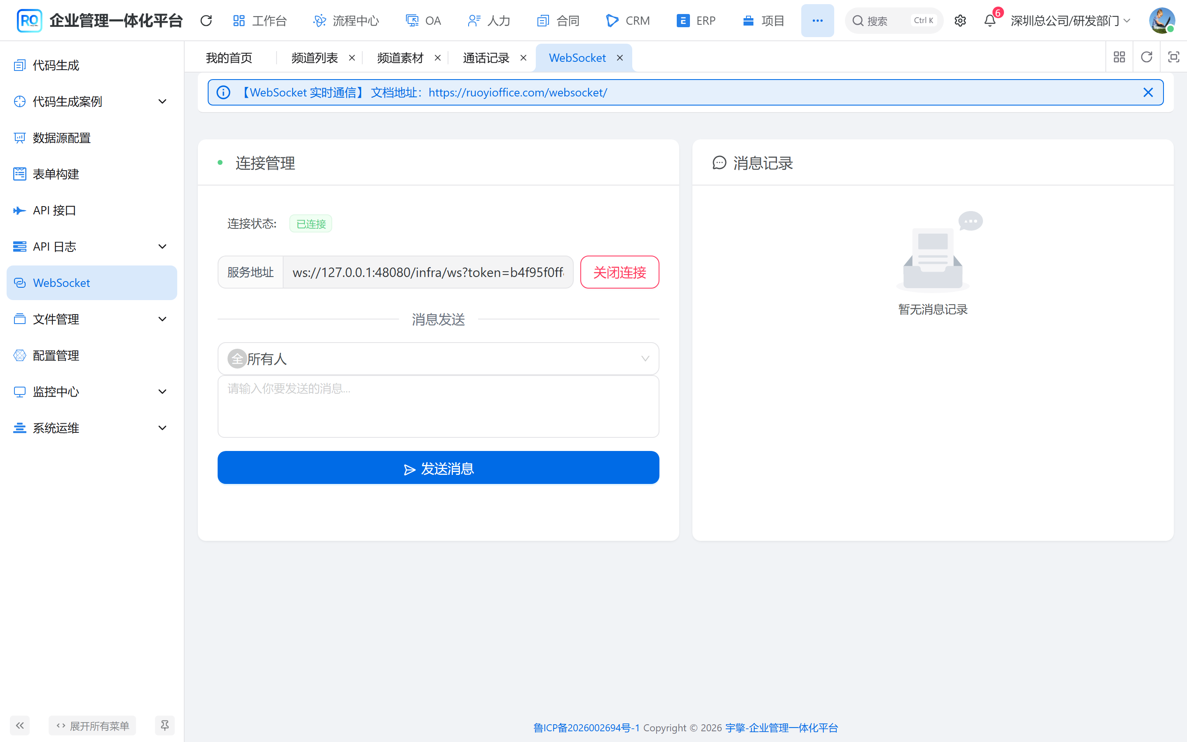Select 数据源配置 in the sidebar

(x=92, y=138)
